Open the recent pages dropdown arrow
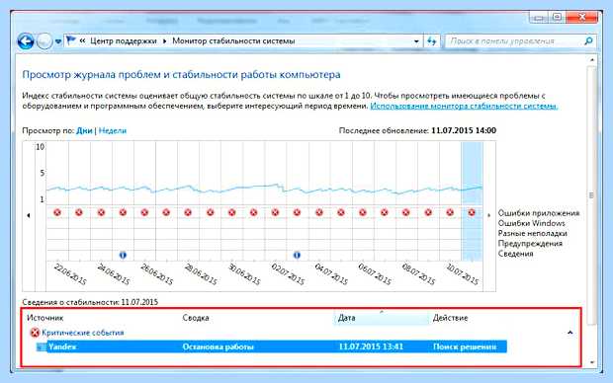This screenshot has width=613, height=383. click(x=58, y=41)
